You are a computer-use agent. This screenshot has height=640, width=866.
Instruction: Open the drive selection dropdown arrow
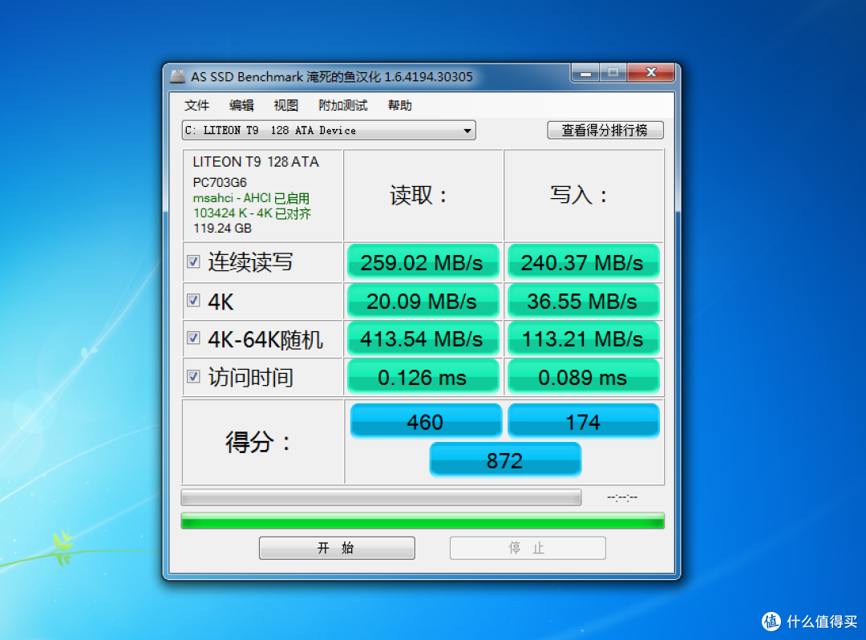tap(467, 131)
